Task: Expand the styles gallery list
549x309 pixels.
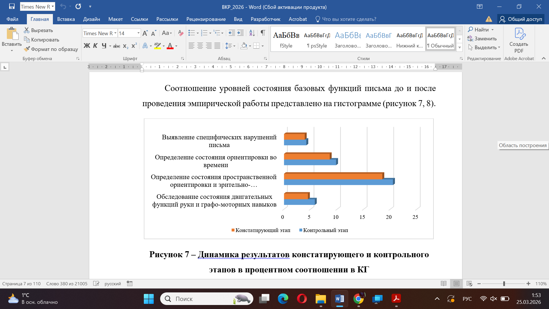Action: click(460, 47)
